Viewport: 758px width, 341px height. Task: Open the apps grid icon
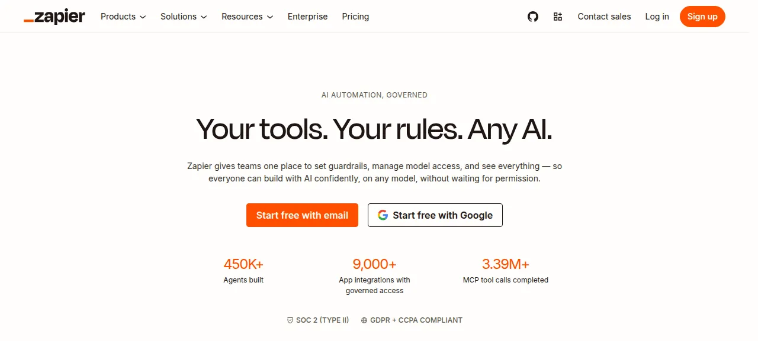558,17
